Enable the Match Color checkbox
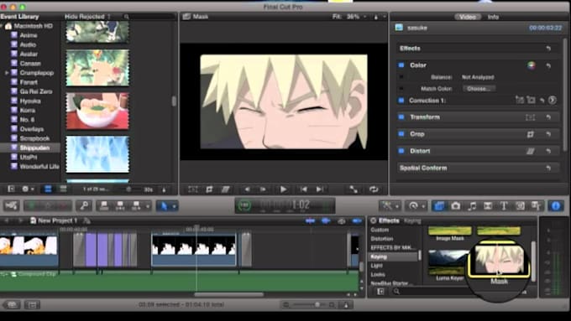This screenshot has height=321, width=571. [401, 89]
